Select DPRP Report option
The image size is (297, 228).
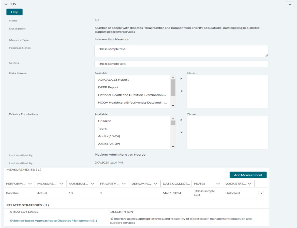[108, 87]
